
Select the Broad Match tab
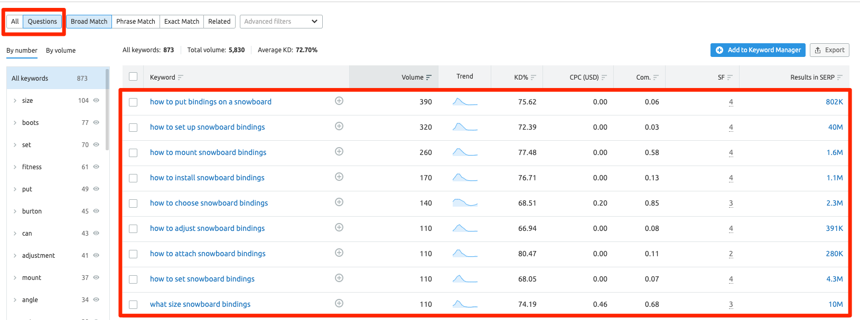pos(89,22)
